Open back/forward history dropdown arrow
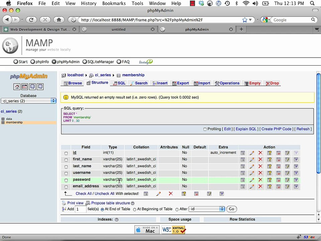This screenshot has height=241, width=321. 22,20
